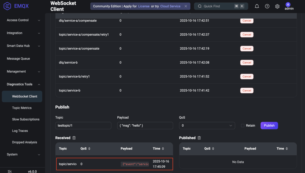The image size is (305, 173).
Task: Sort Received messages by QoS
Action: pyautogui.click(x=89, y=149)
